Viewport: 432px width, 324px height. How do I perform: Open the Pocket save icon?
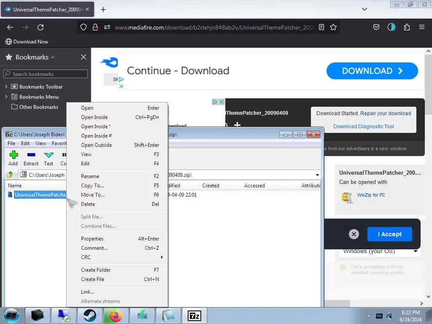376,27
